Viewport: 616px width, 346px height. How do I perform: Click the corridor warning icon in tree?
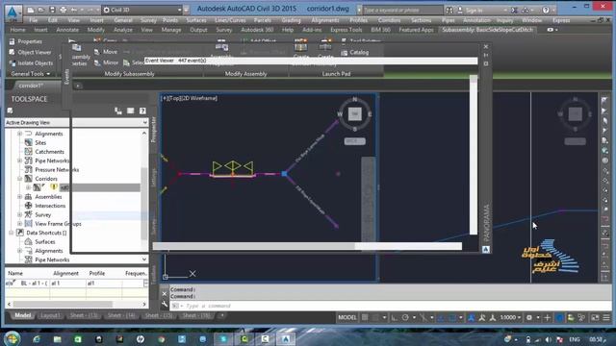pos(54,187)
